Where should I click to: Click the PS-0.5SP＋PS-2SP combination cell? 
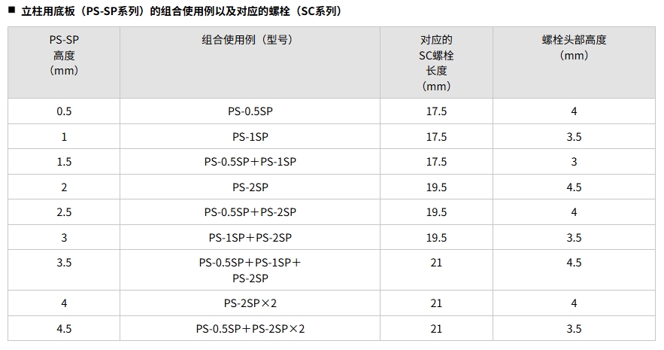coord(250,212)
